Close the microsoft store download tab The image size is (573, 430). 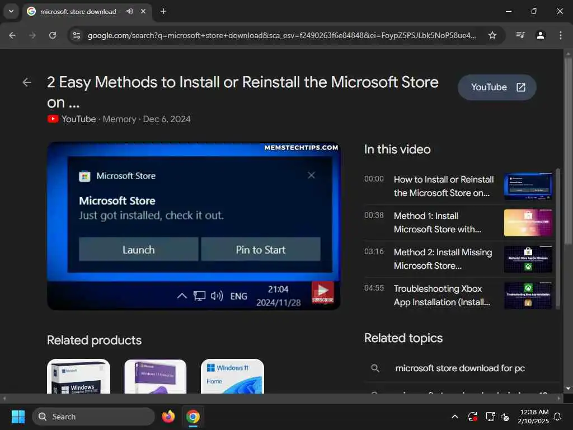143,11
